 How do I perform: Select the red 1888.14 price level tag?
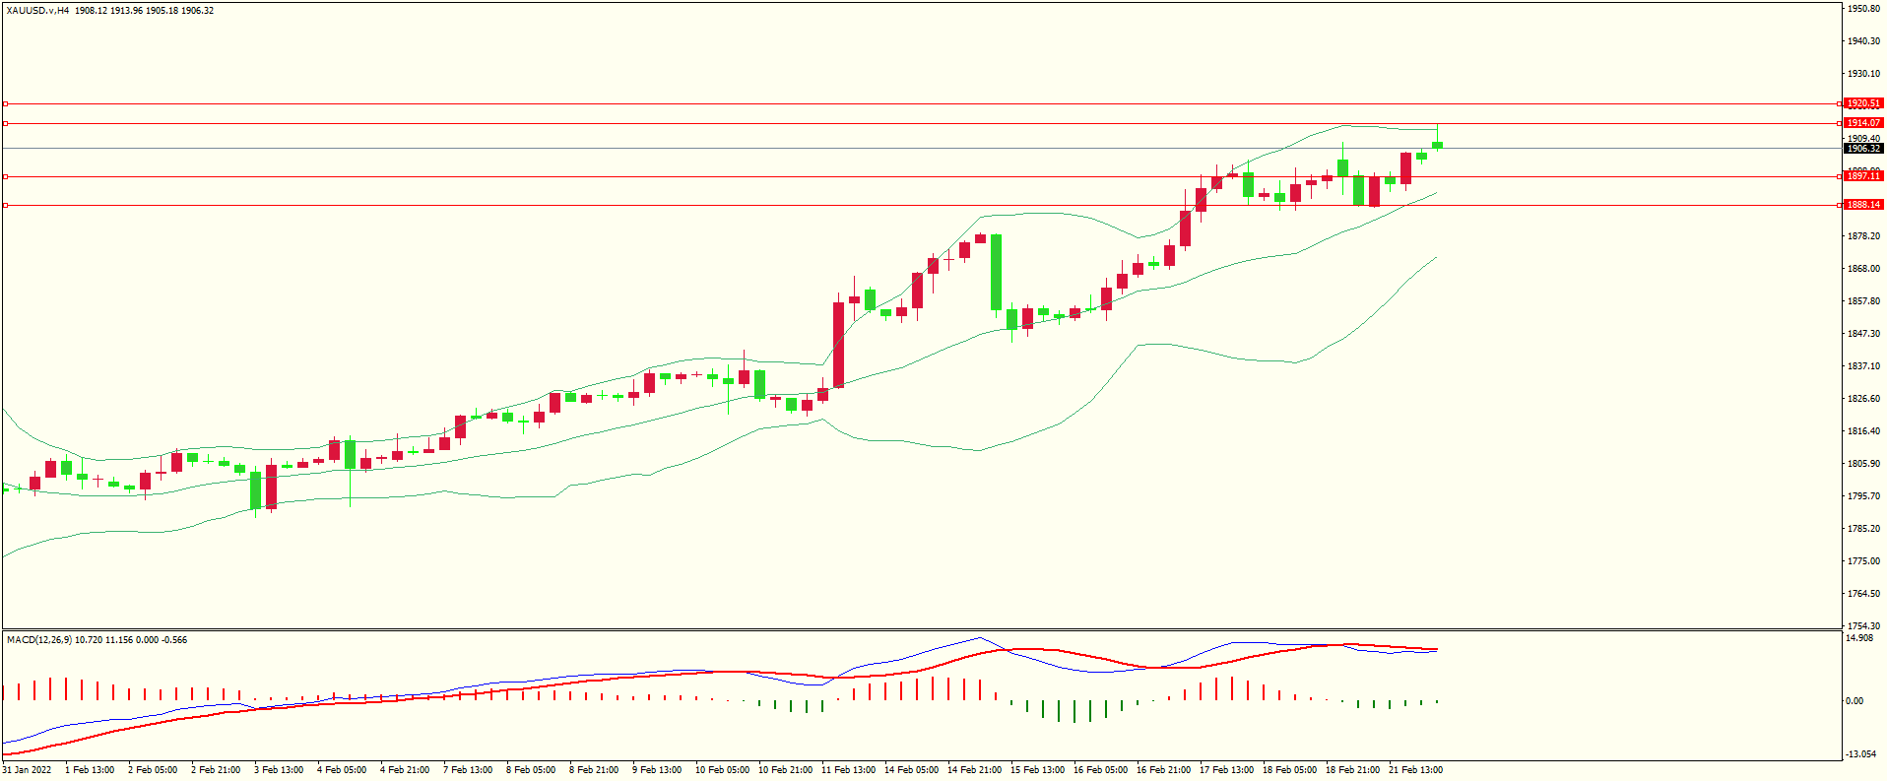1863,205
